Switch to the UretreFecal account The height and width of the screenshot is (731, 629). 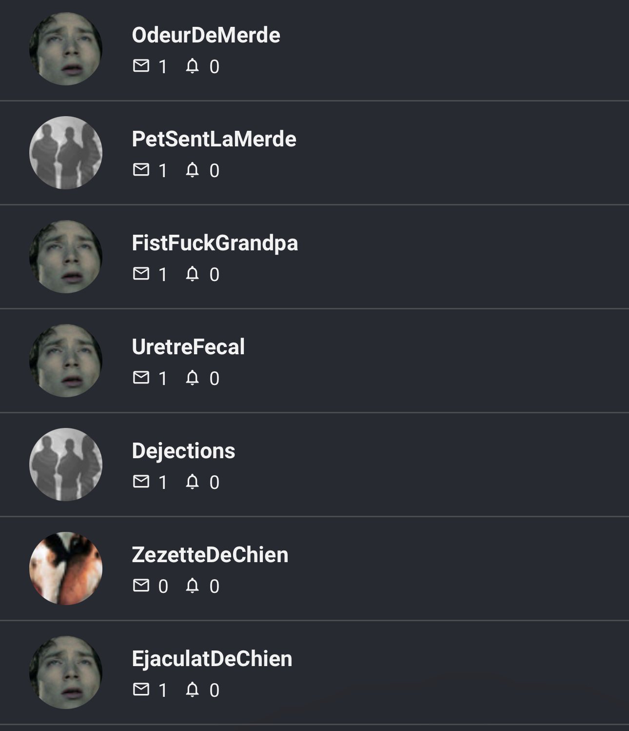tap(188, 347)
